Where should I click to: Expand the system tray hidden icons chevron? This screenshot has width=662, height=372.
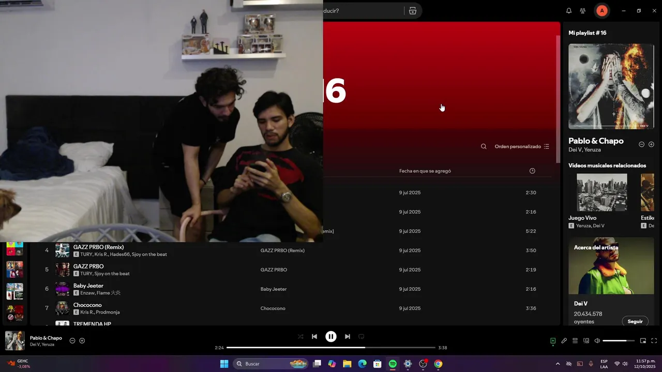point(558,364)
